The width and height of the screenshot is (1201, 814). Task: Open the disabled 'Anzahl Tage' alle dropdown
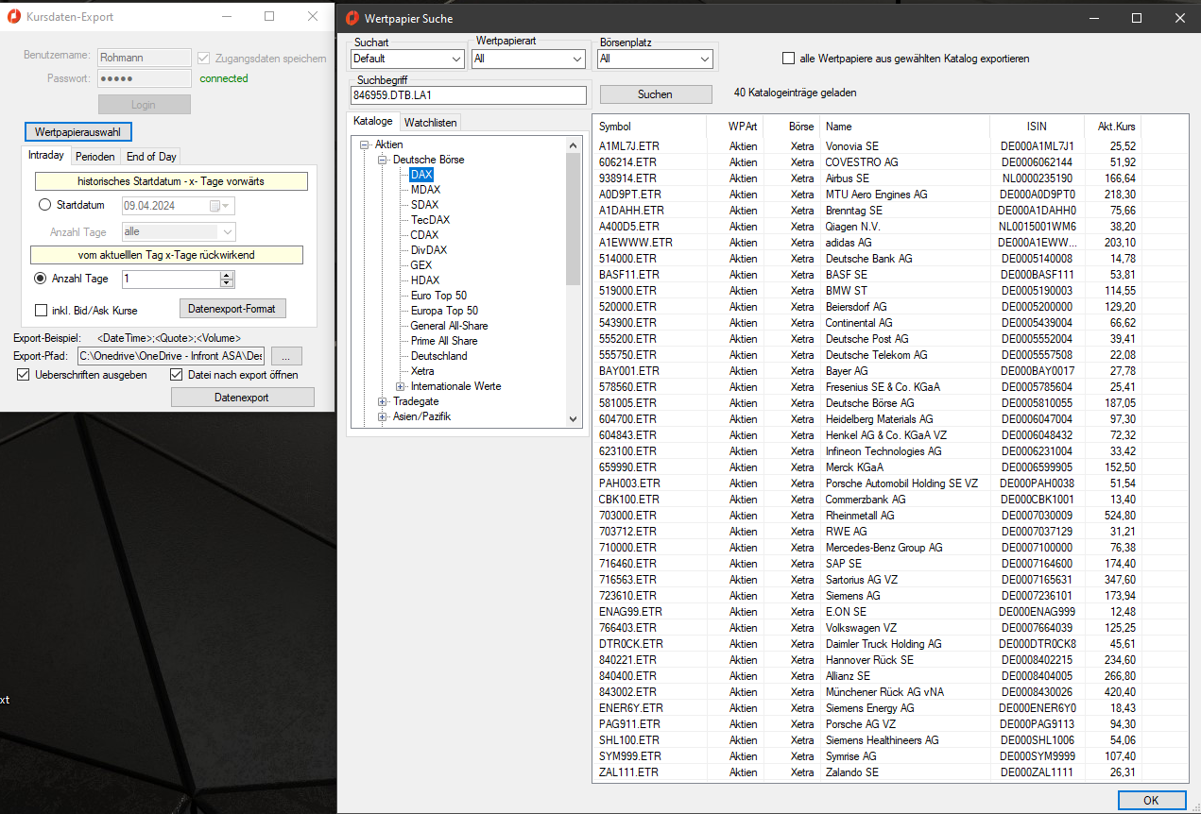coord(179,231)
